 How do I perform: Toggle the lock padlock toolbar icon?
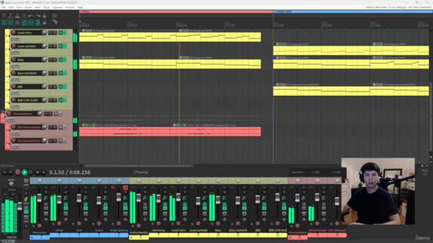click(44, 22)
